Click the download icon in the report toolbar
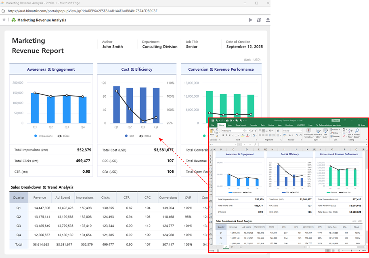 268,20
